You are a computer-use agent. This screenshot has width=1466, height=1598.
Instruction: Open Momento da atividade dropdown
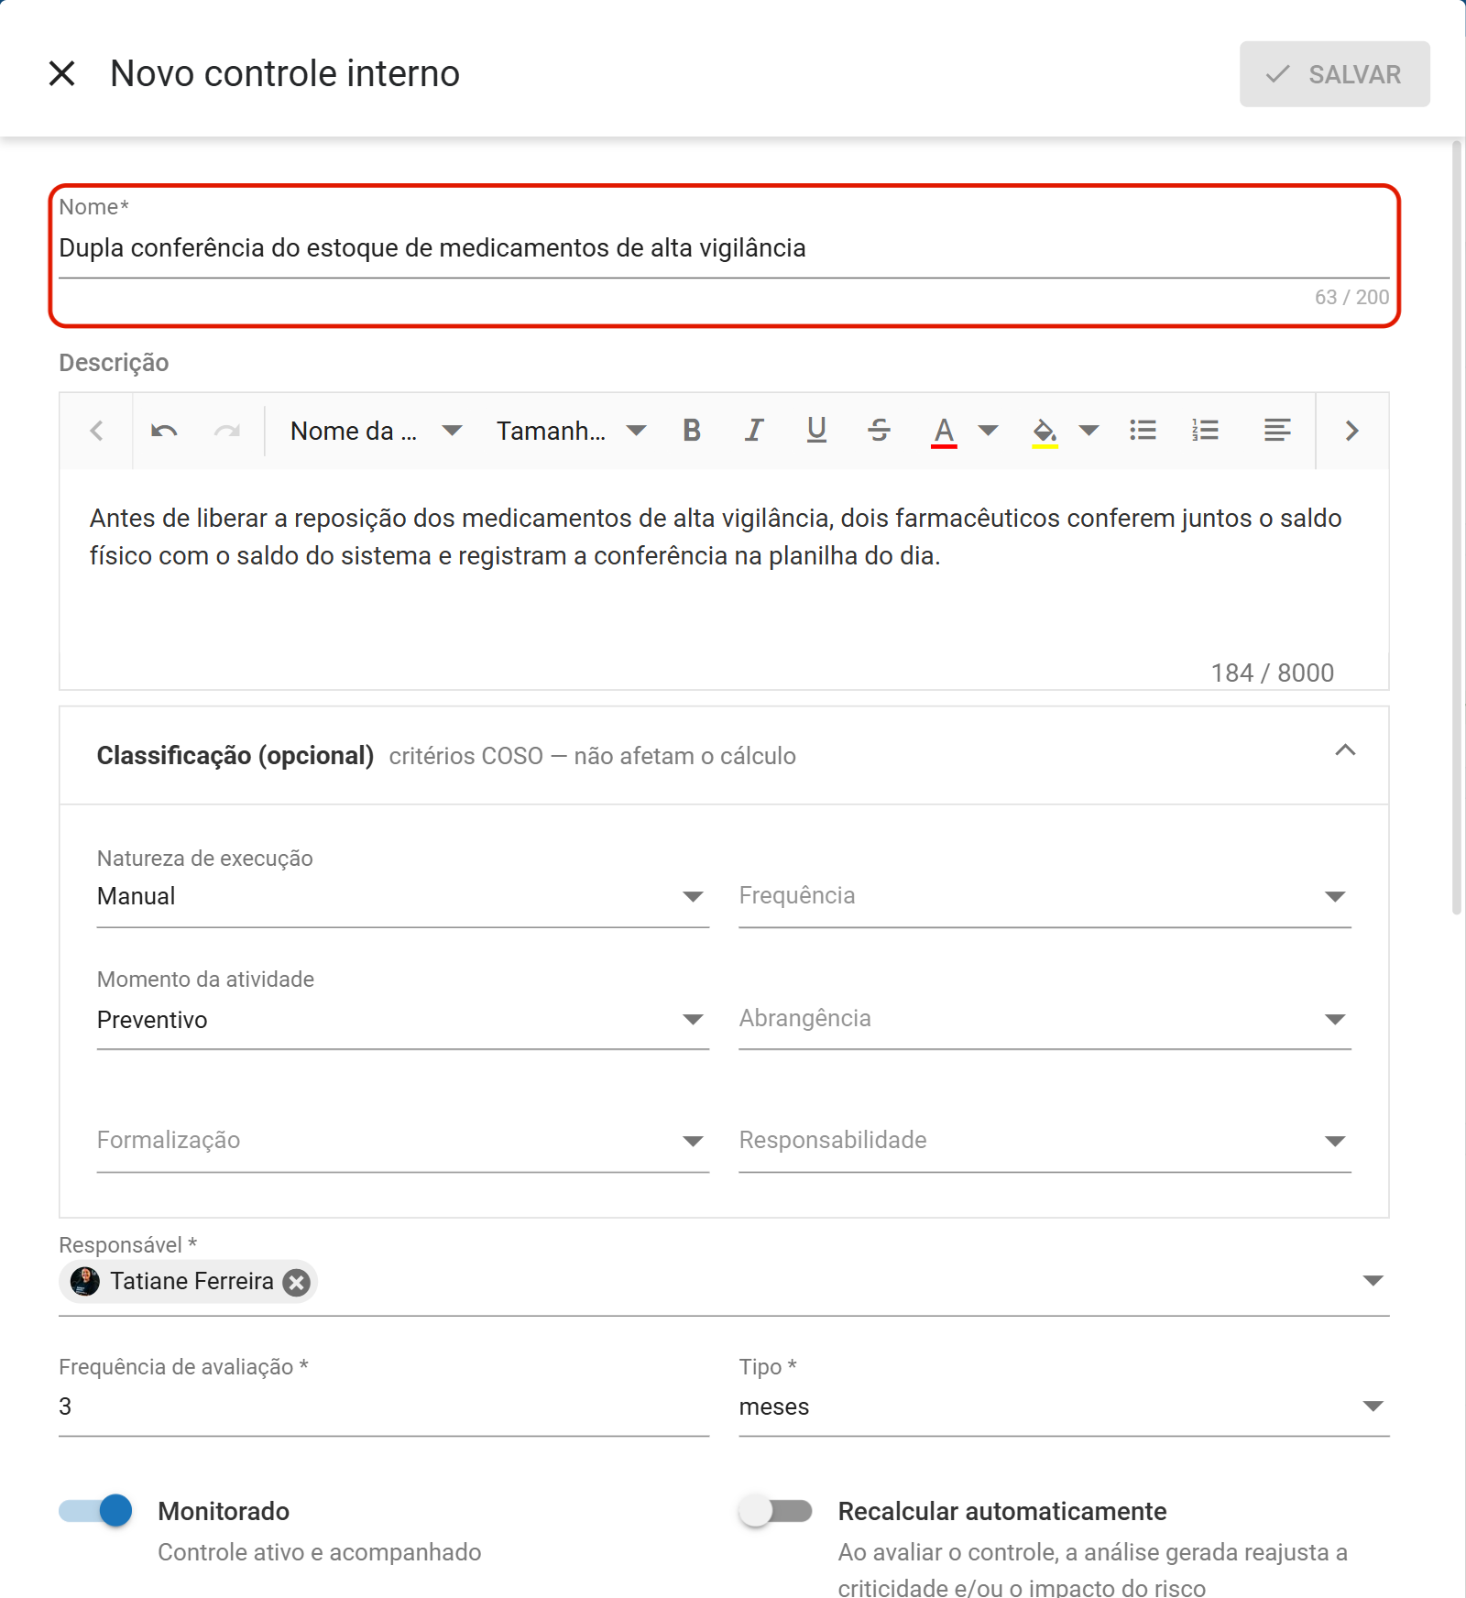coord(403,1019)
